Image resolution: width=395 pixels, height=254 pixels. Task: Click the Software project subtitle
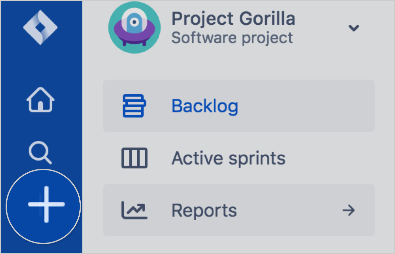pyautogui.click(x=232, y=38)
